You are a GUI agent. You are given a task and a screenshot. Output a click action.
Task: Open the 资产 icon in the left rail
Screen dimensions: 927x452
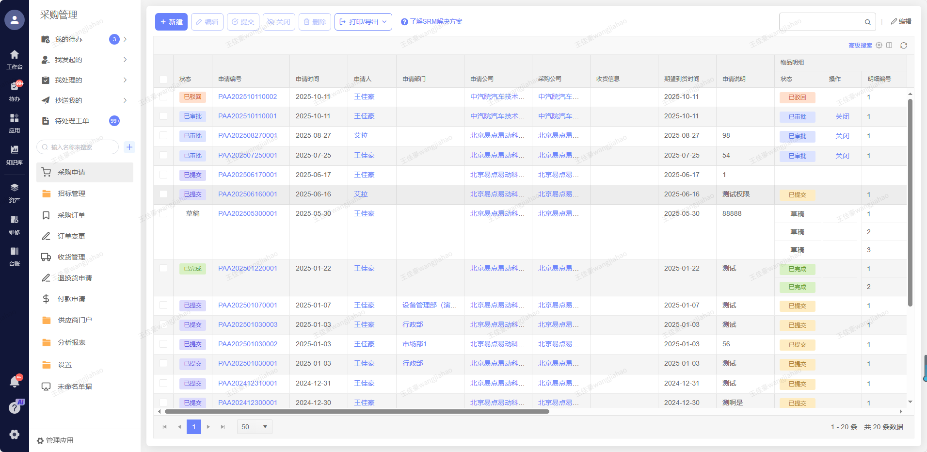[15, 192]
